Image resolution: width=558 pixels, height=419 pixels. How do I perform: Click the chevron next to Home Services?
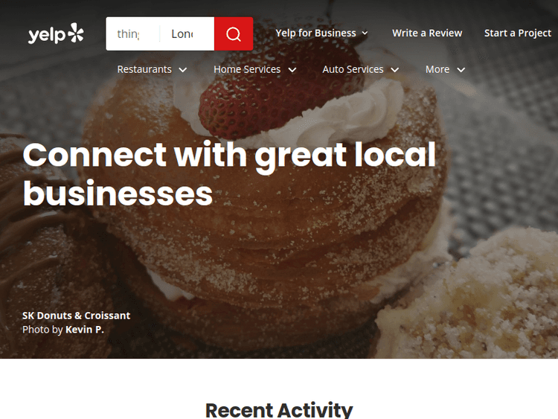(292, 70)
